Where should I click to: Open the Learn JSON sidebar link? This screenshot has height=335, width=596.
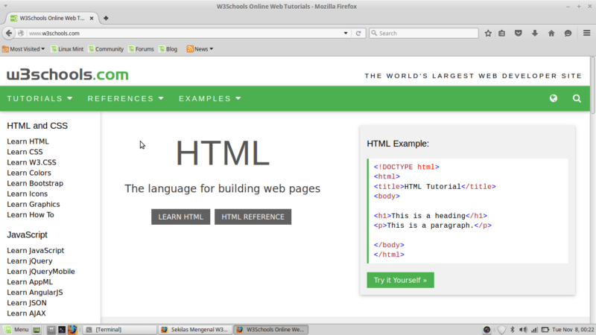click(27, 303)
